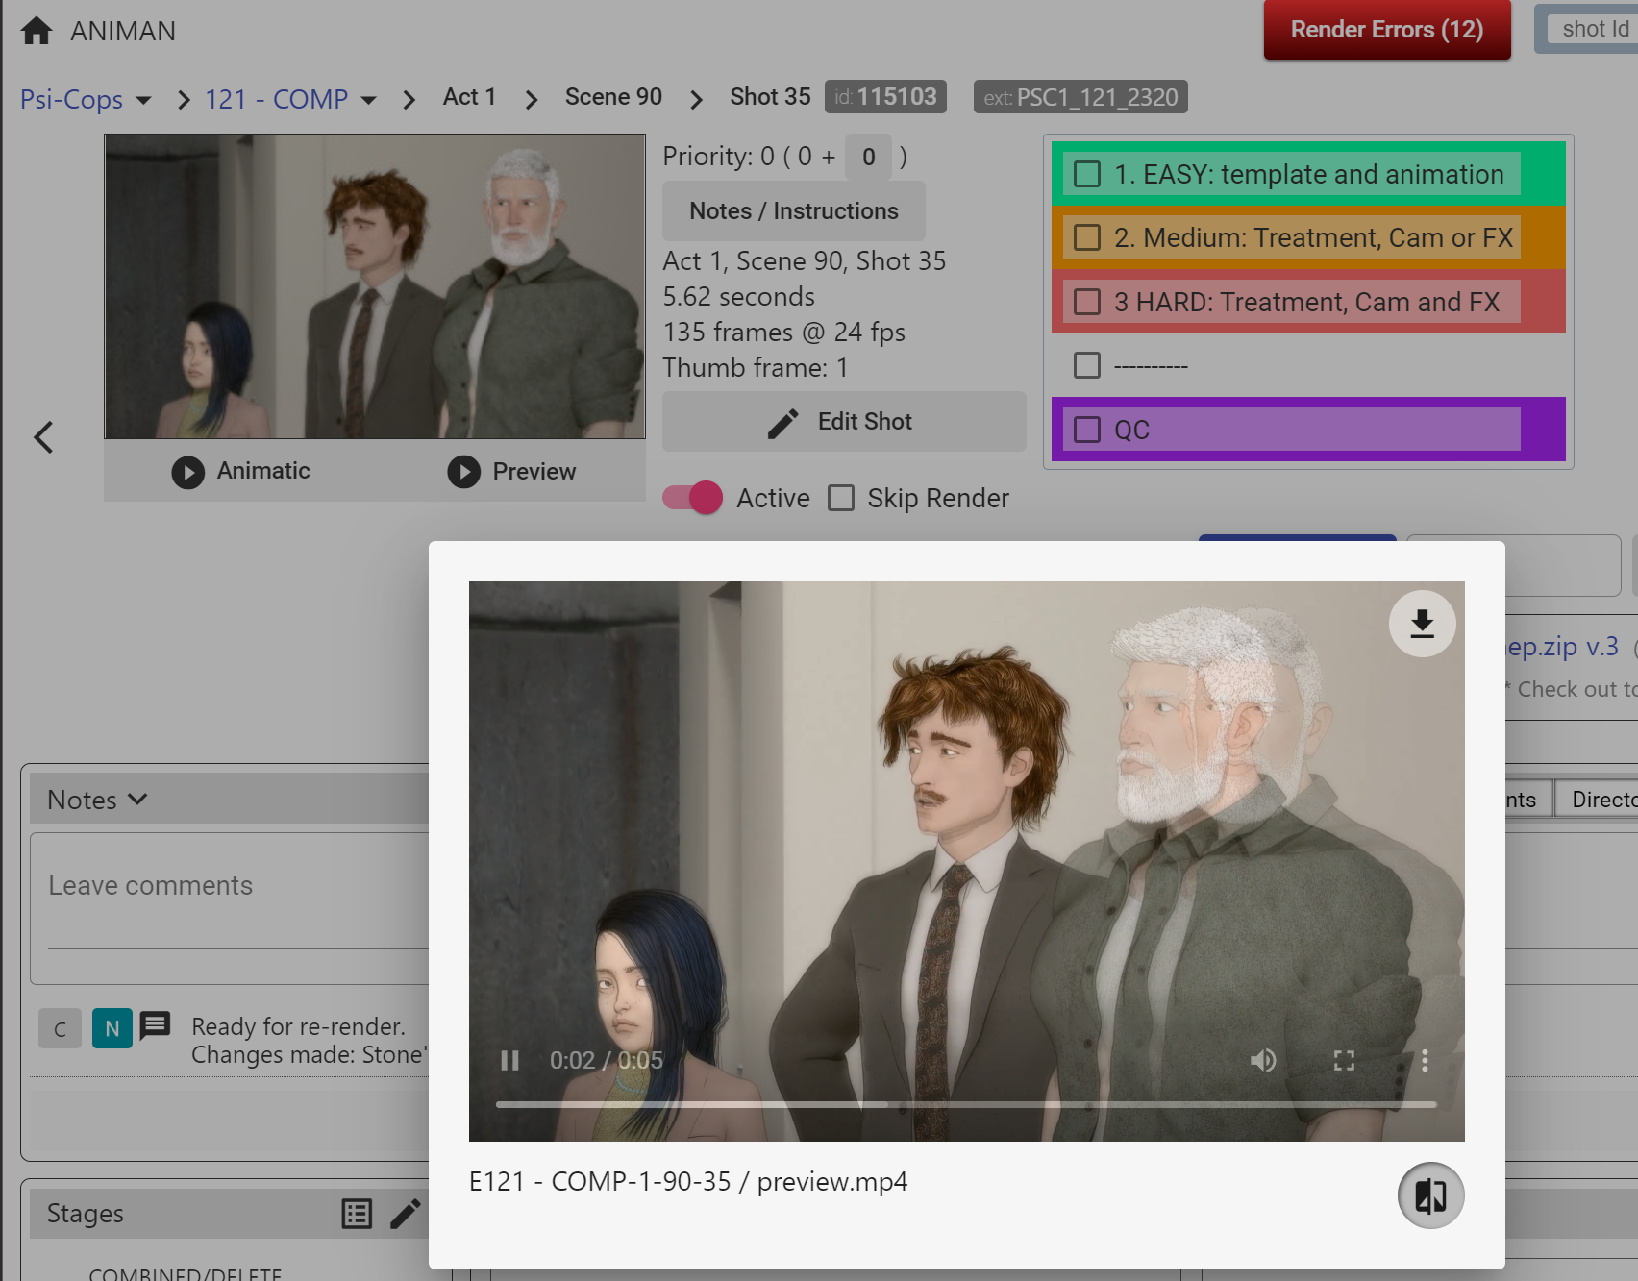Click the compare icon below the video
Viewport: 1638px width, 1281px height.
1430,1195
